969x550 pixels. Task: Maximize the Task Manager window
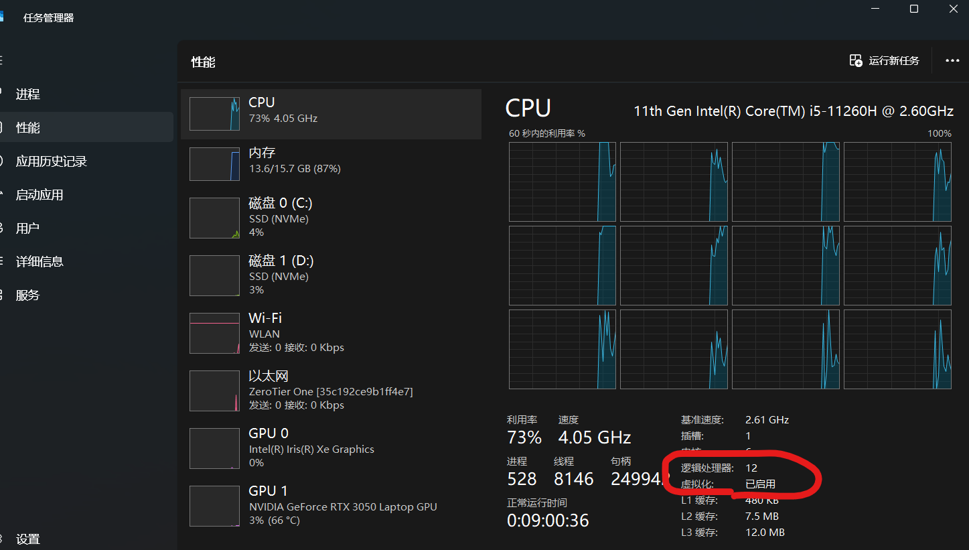[x=914, y=9]
